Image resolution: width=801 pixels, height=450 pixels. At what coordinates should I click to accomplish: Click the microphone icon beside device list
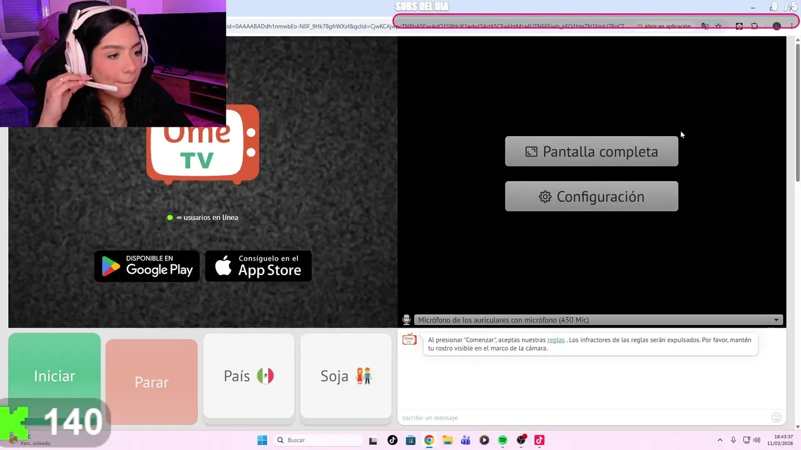click(x=406, y=320)
